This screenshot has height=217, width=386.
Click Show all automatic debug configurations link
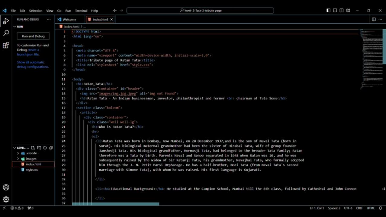coord(33,64)
